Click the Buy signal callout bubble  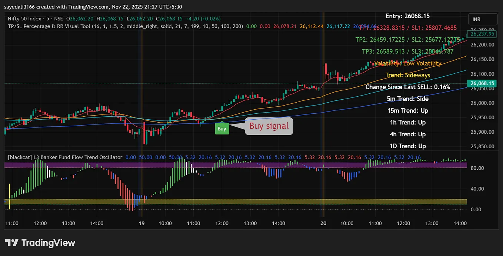pos(269,126)
